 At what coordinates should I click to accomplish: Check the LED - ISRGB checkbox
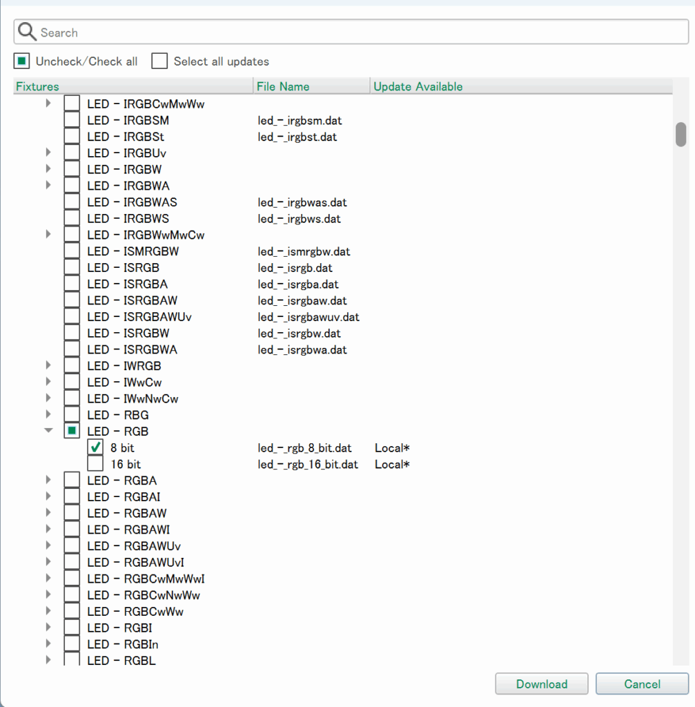[72, 267]
